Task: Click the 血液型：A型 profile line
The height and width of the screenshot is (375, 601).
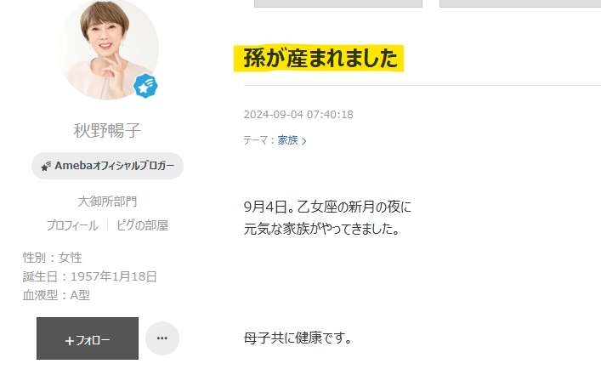Action: 56,295
